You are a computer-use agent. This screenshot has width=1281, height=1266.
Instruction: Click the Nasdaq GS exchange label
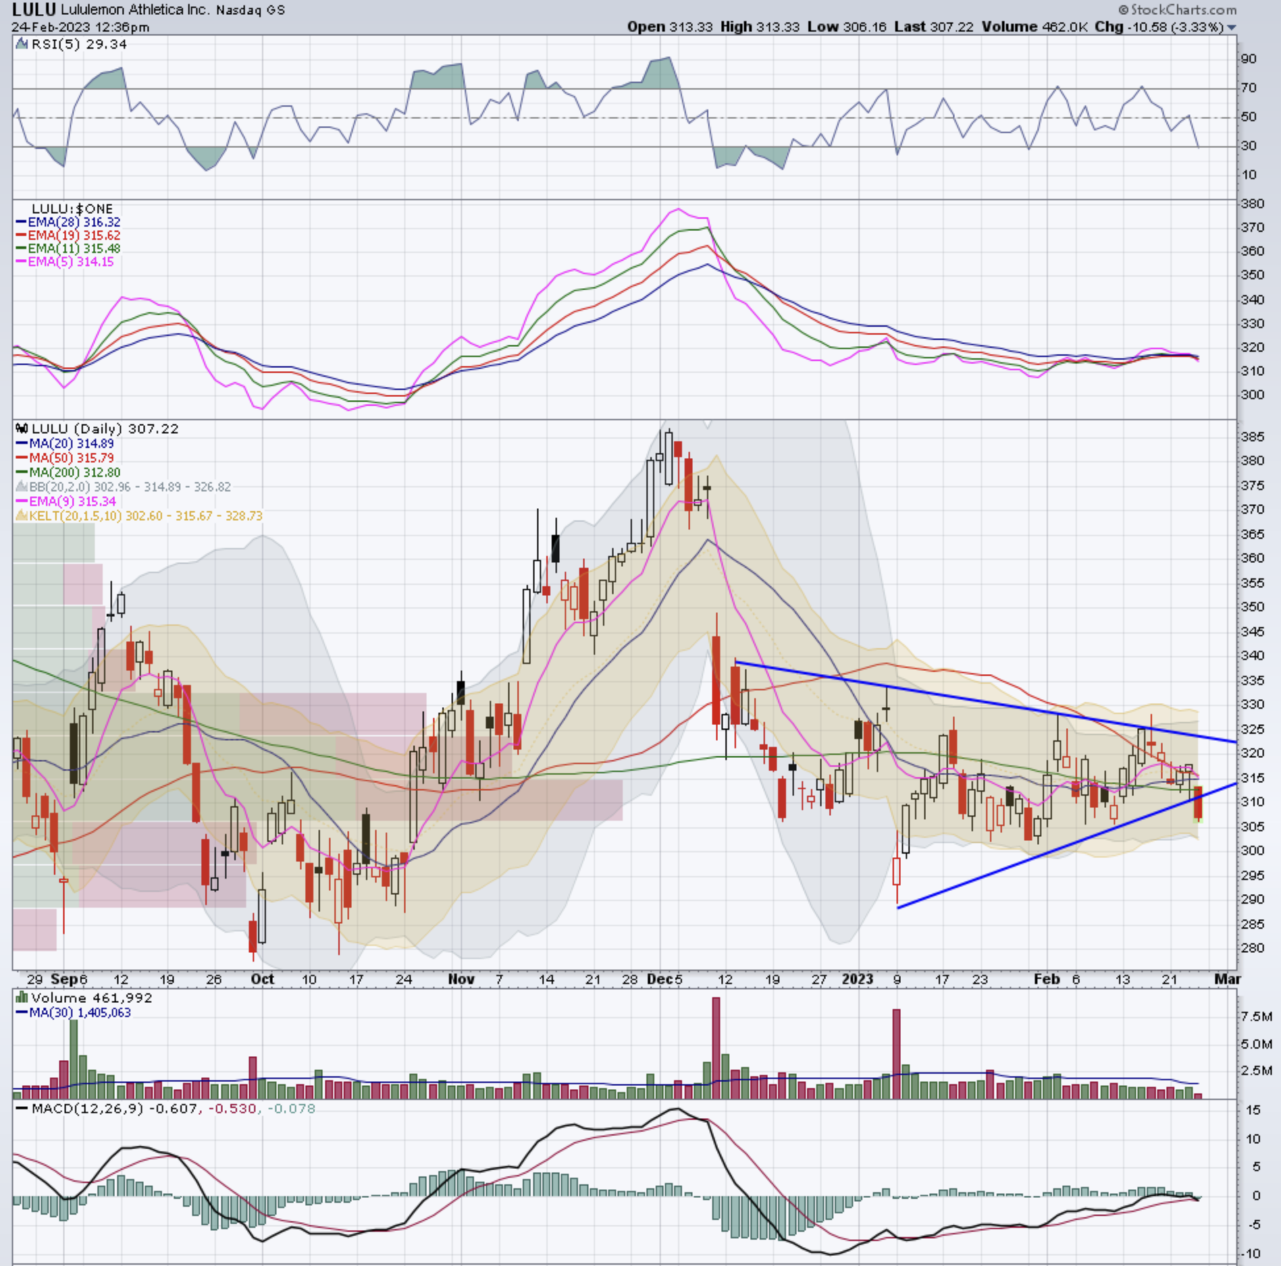(x=251, y=11)
